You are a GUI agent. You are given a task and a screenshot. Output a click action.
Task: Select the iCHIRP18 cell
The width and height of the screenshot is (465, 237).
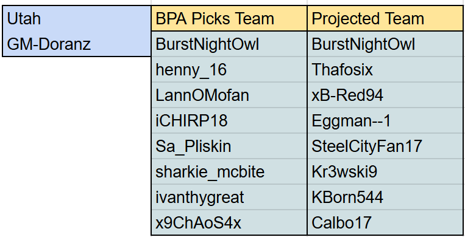tap(229, 120)
